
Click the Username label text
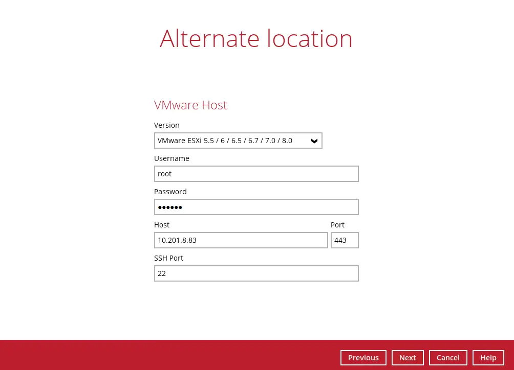[x=172, y=158]
